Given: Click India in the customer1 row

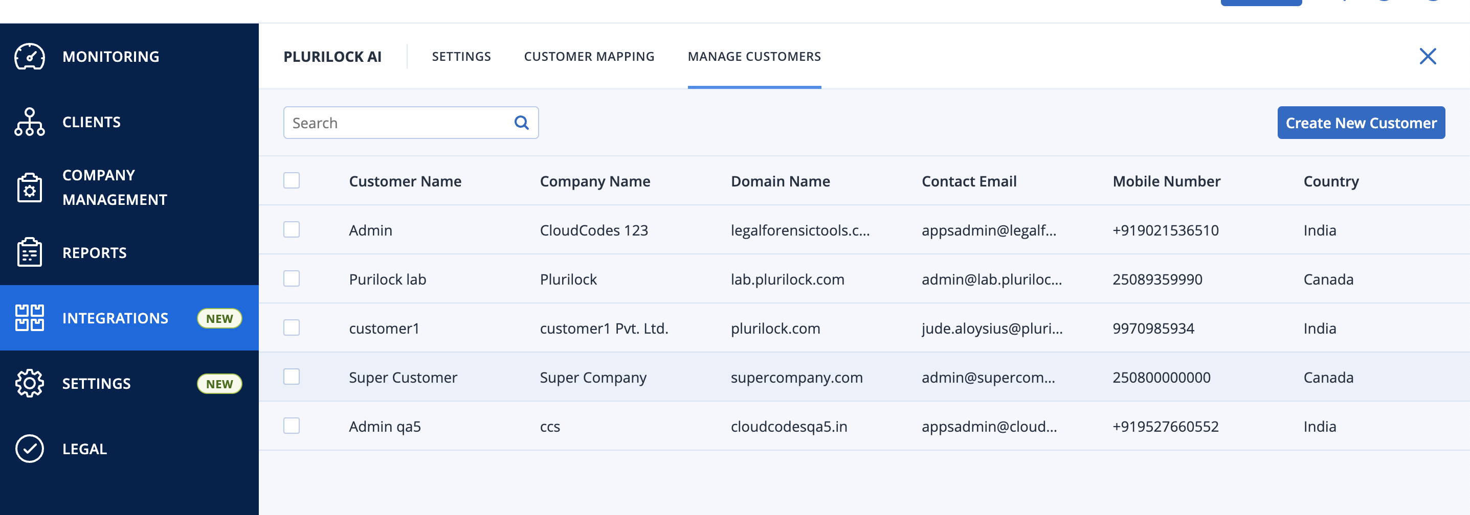Looking at the screenshot, I should tap(1319, 329).
